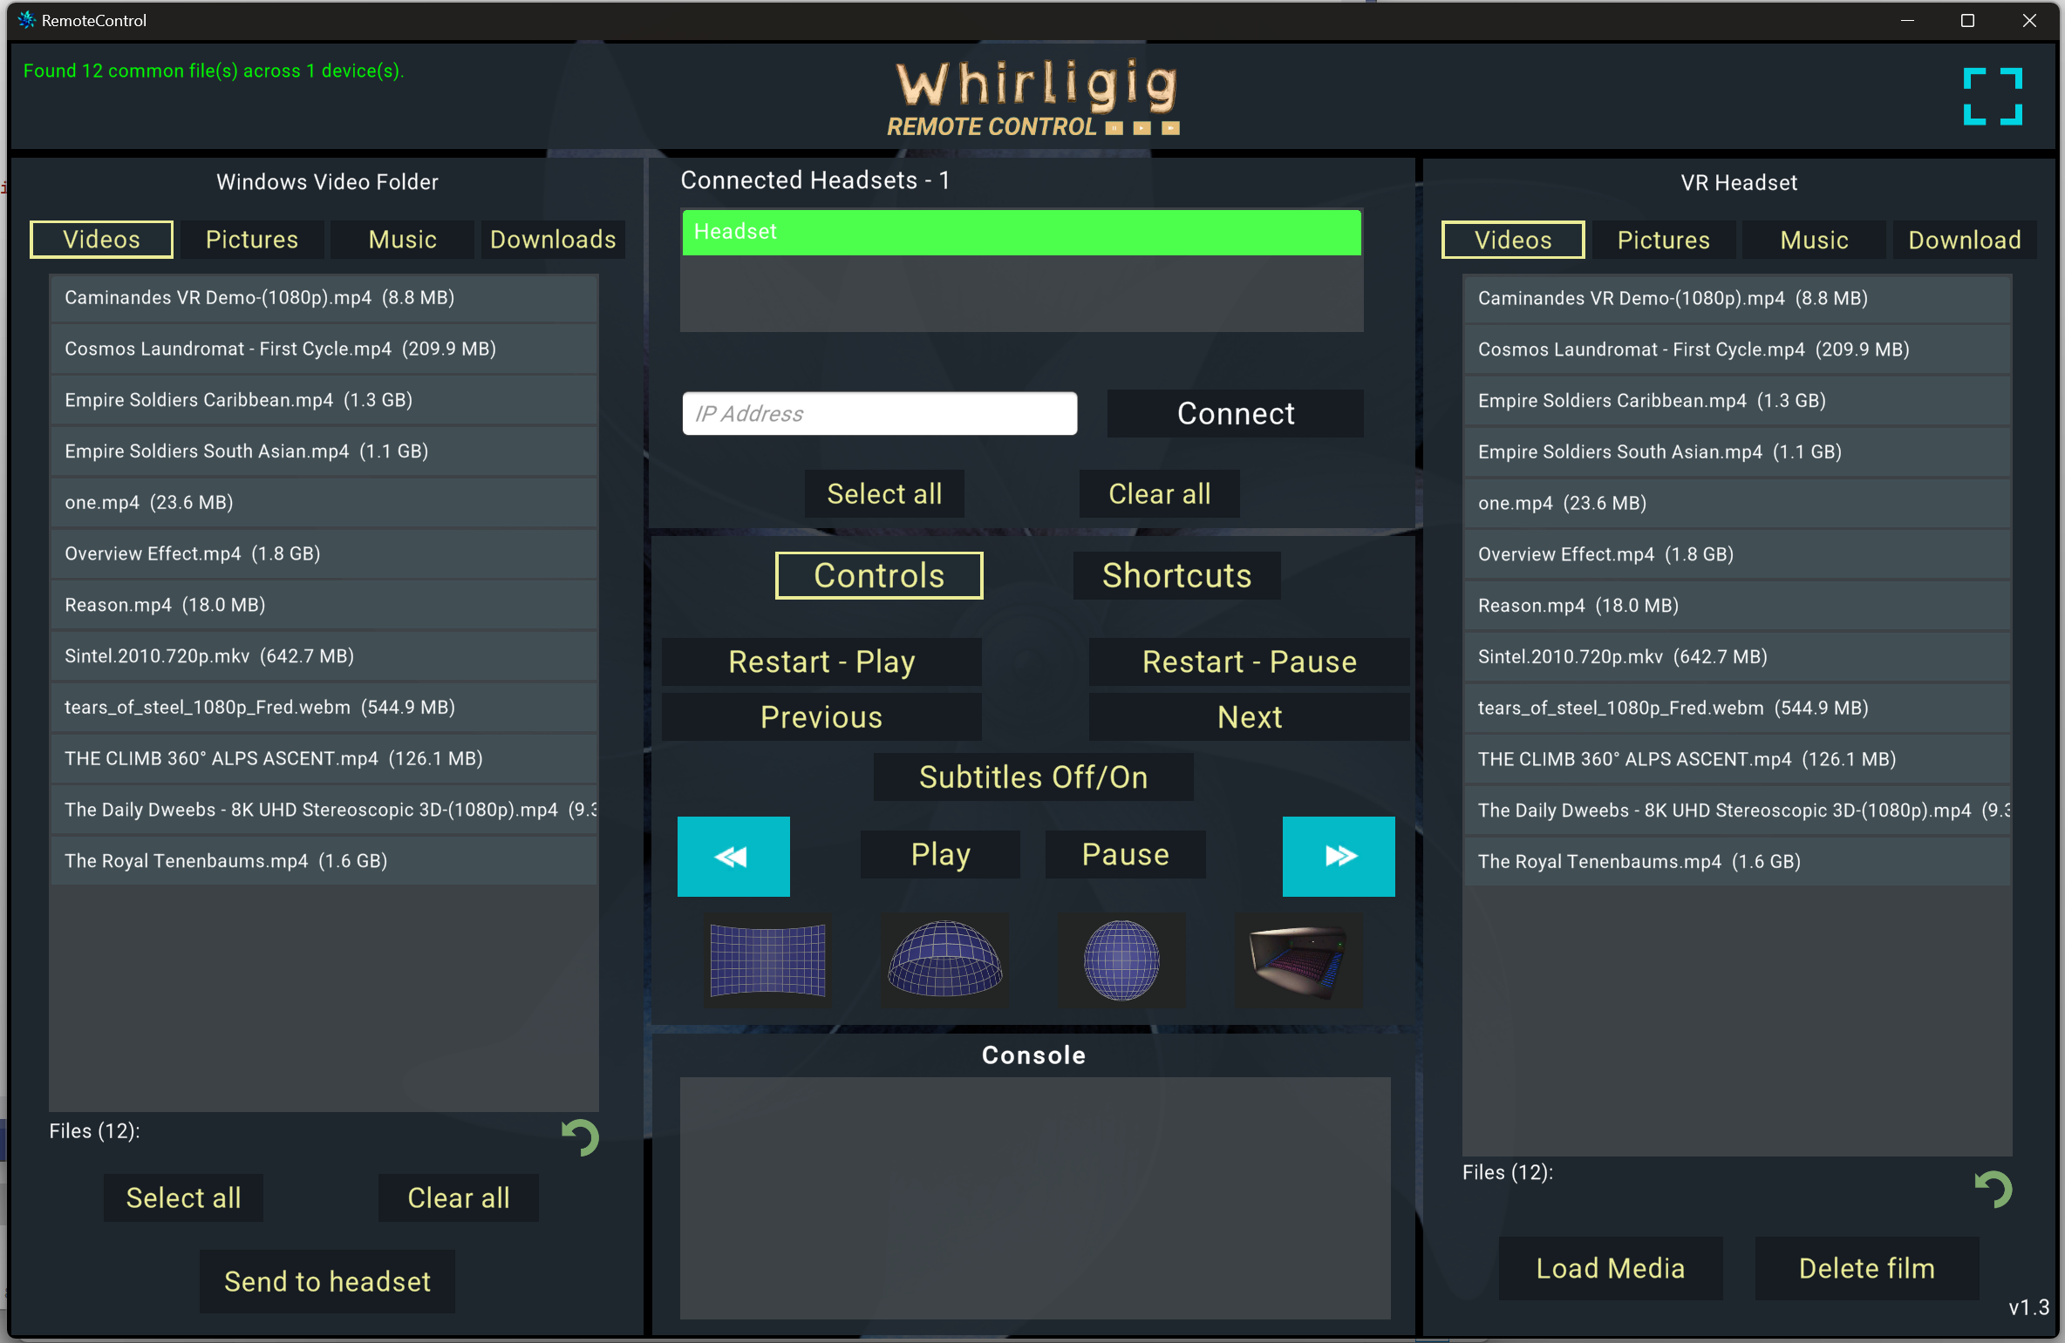Click the fullscreen toggle icon
The image size is (2065, 1343).
point(1992,97)
